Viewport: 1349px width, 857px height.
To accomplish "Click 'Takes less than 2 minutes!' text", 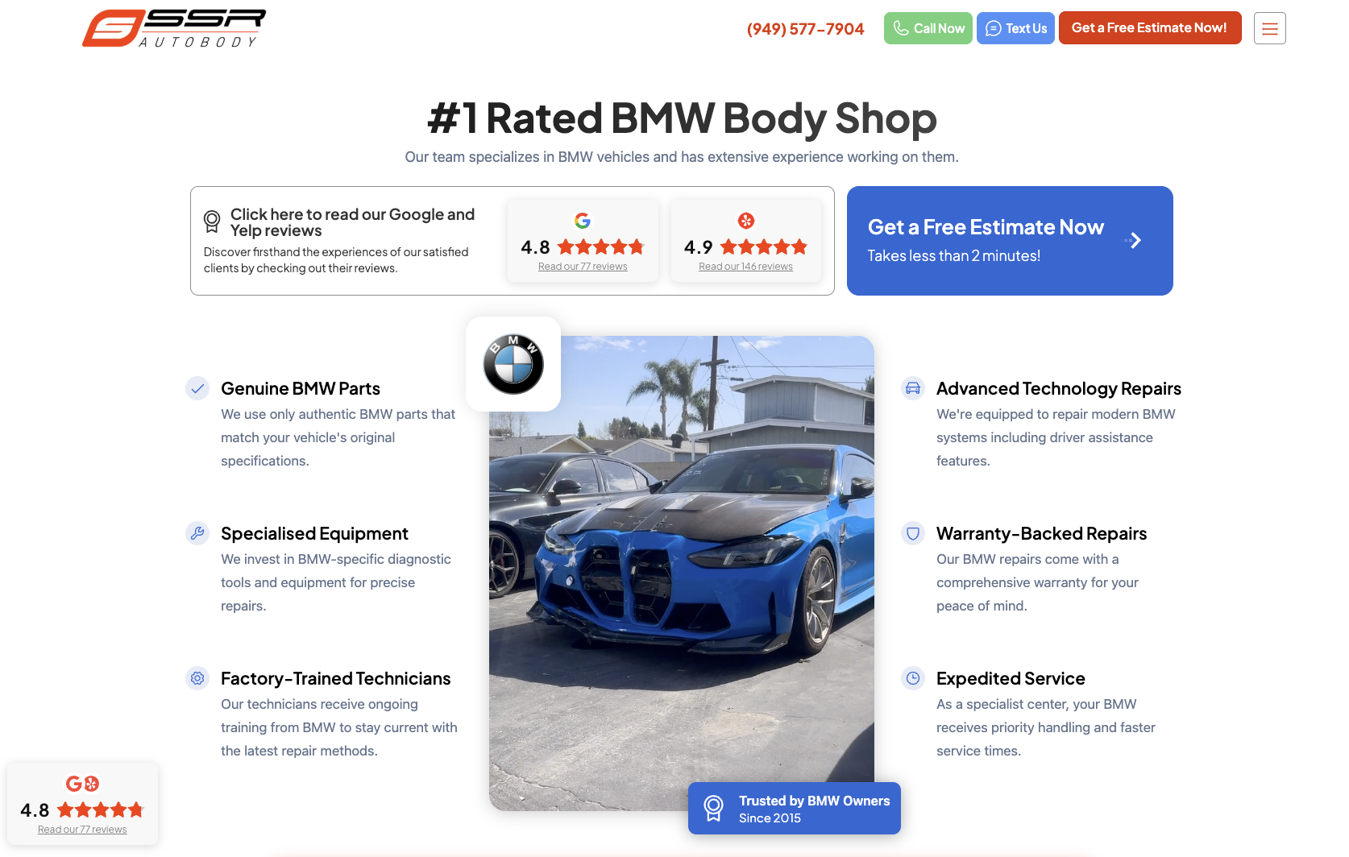I will (x=954, y=255).
